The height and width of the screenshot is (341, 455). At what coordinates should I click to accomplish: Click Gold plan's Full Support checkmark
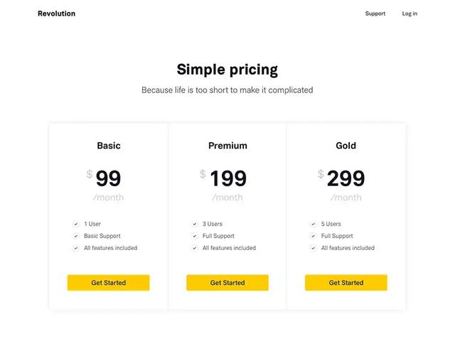point(313,236)
